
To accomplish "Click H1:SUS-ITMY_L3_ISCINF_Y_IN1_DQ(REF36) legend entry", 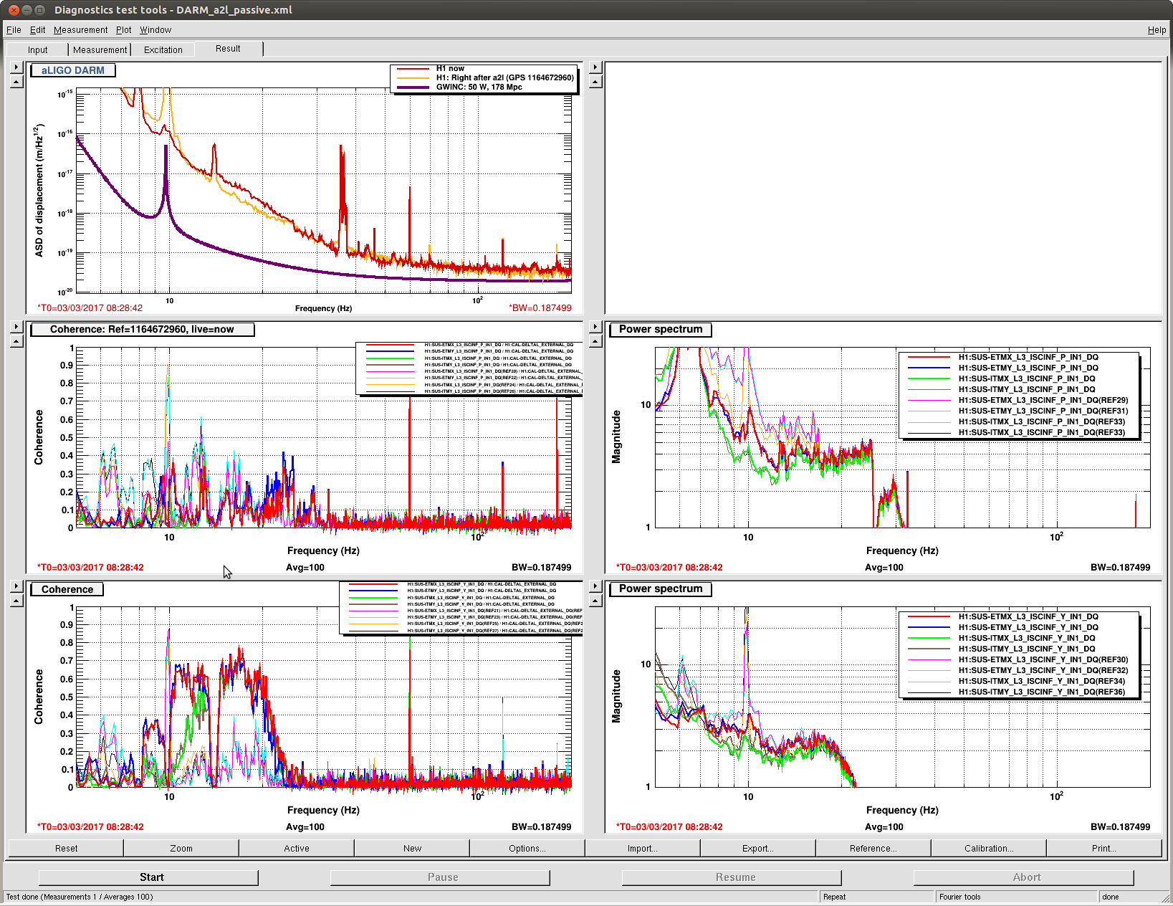I will [x=1042, y=692].
